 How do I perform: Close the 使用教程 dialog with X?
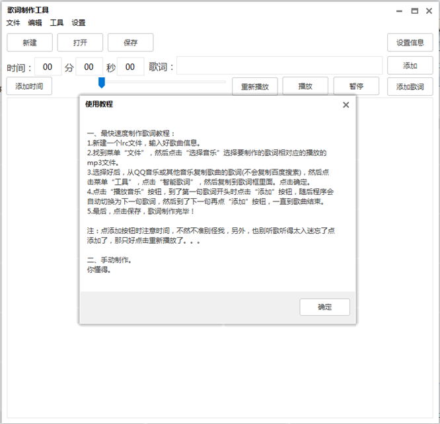346,104
